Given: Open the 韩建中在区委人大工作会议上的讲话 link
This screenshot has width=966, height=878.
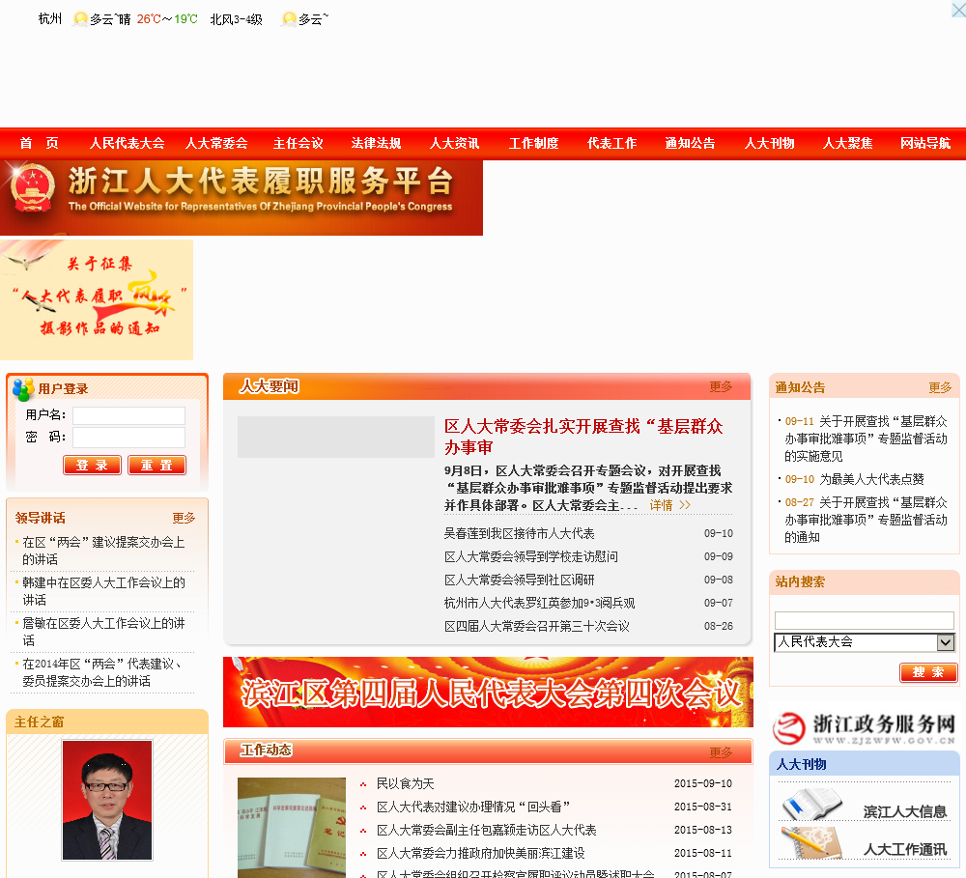Looking at the screenshot, I should [x=103, y=591].
